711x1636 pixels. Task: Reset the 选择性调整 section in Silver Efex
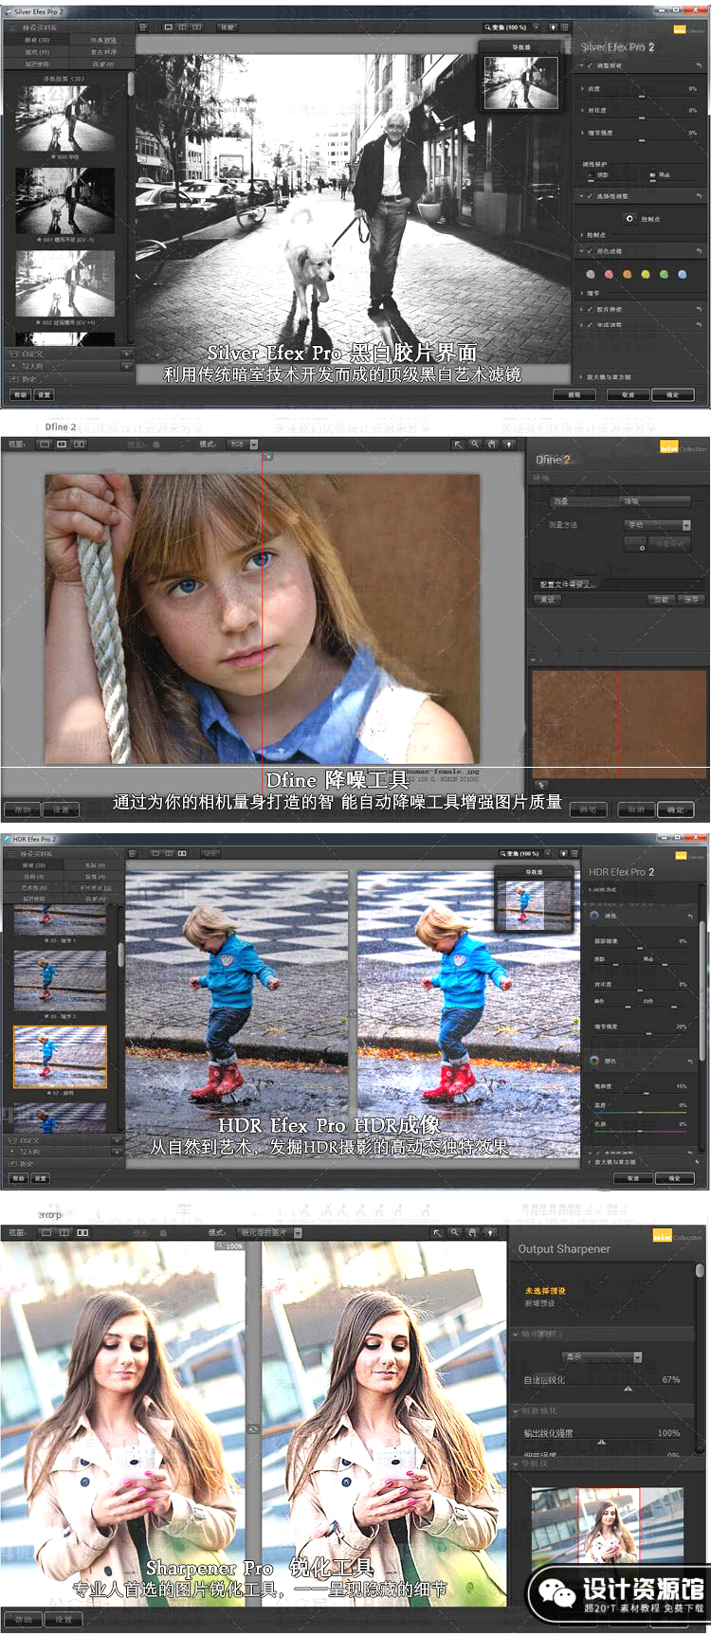[x=699, y=196]
